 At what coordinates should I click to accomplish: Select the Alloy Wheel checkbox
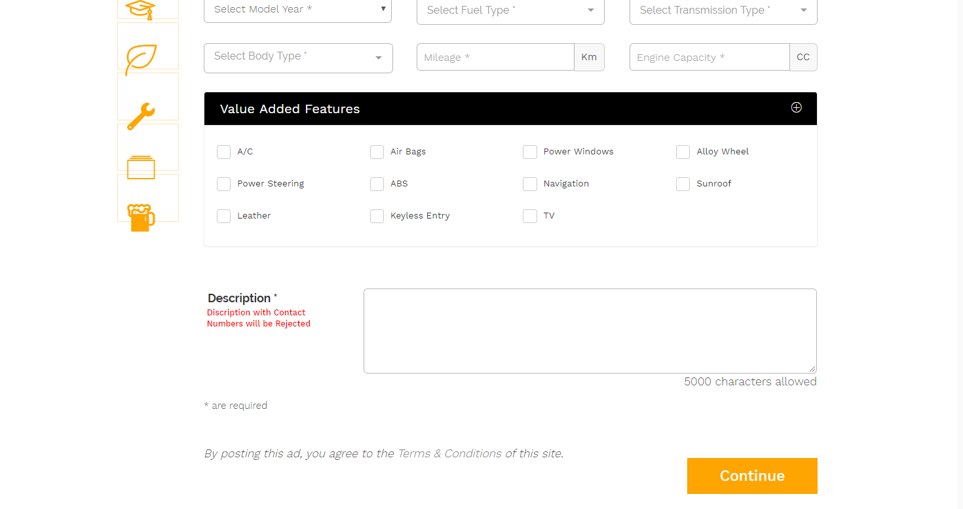[683, 152]
